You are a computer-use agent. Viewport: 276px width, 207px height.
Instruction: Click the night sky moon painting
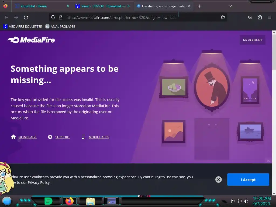click(250, 90)
